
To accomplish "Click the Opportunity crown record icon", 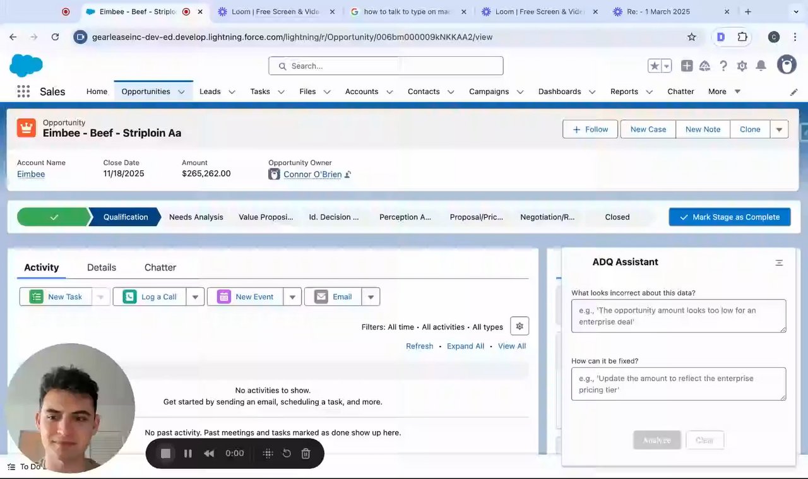I will [27, 128].
